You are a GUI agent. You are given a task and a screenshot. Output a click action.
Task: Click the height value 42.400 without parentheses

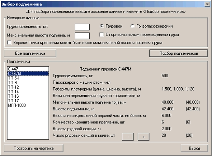click(x=168, y=109)
